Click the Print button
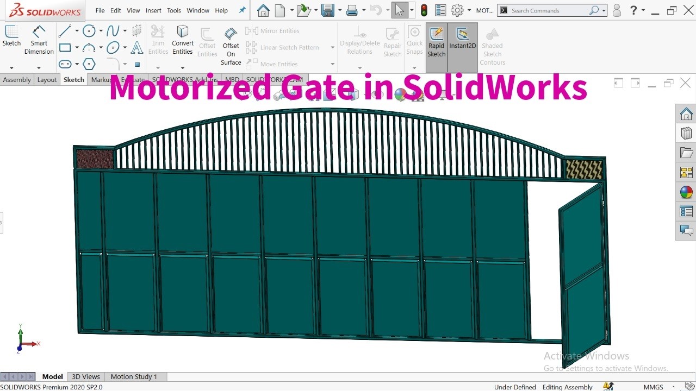 coord(352,10)
